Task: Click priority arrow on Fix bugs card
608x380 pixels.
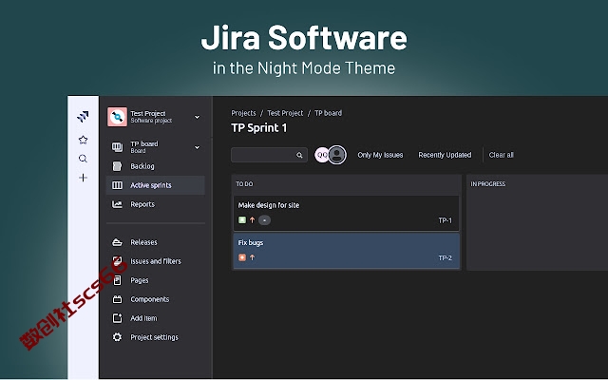Action: [x=253, y=257]
